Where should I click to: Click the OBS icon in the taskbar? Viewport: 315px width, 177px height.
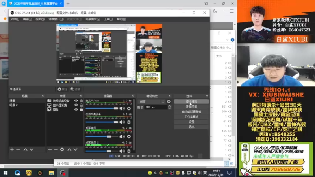pos(63,173)
